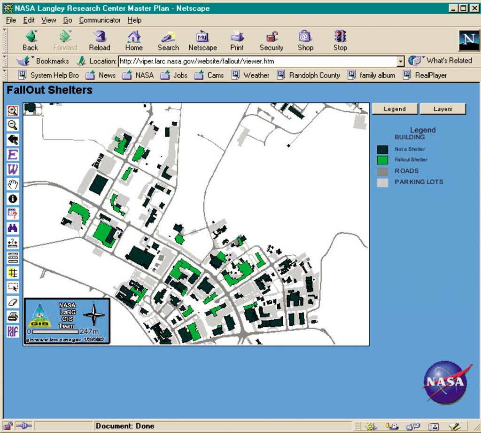Click the purple W map tool
The width and height of the screenshot is (481, 433).
(x=13, y=169)
